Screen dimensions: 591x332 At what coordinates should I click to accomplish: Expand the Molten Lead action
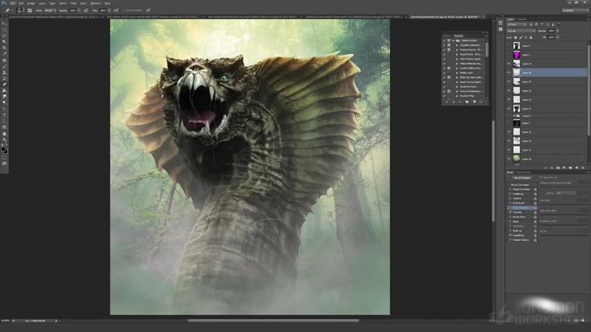coord(457,73)
